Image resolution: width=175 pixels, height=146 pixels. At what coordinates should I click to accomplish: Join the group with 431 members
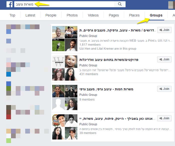(x=164, y=59)
